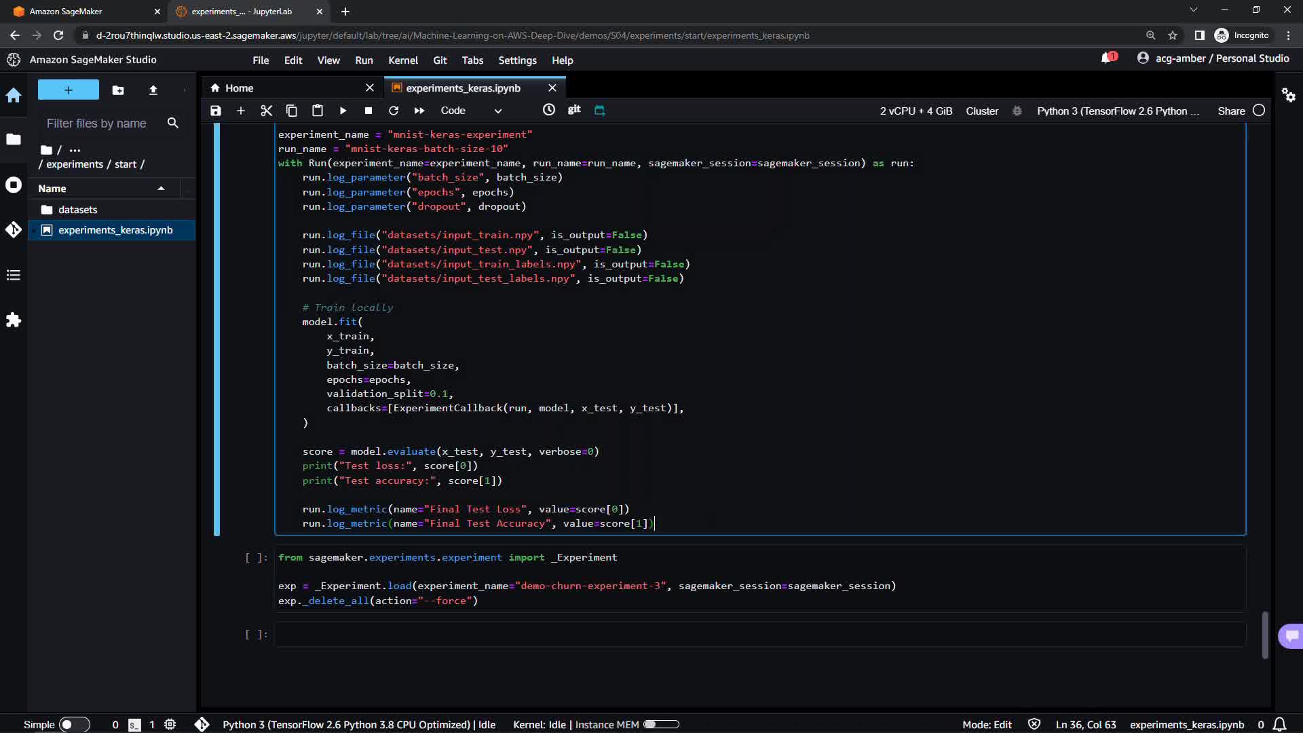Interrupt the kernel with the stop icon

pyautogui.click(x=368, y=111)
